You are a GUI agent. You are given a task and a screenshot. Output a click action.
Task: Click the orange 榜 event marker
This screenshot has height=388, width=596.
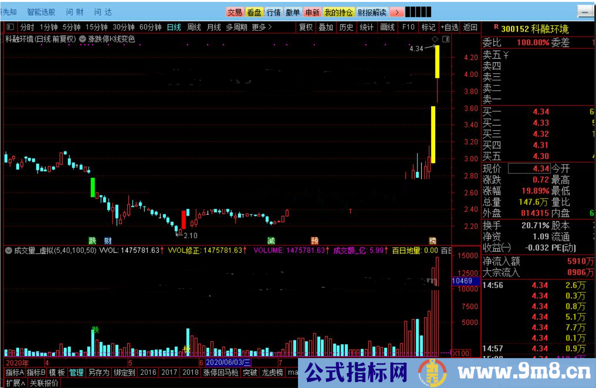(x=432, y=241)
